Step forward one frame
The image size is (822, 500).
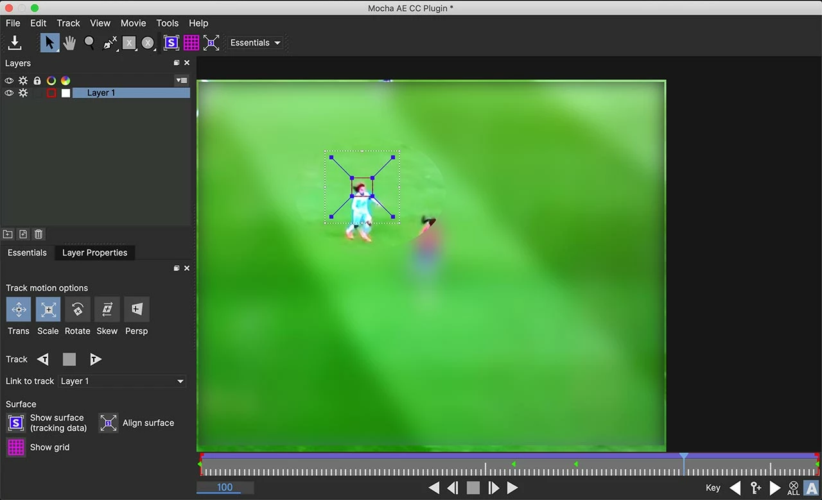pos(493,488)
